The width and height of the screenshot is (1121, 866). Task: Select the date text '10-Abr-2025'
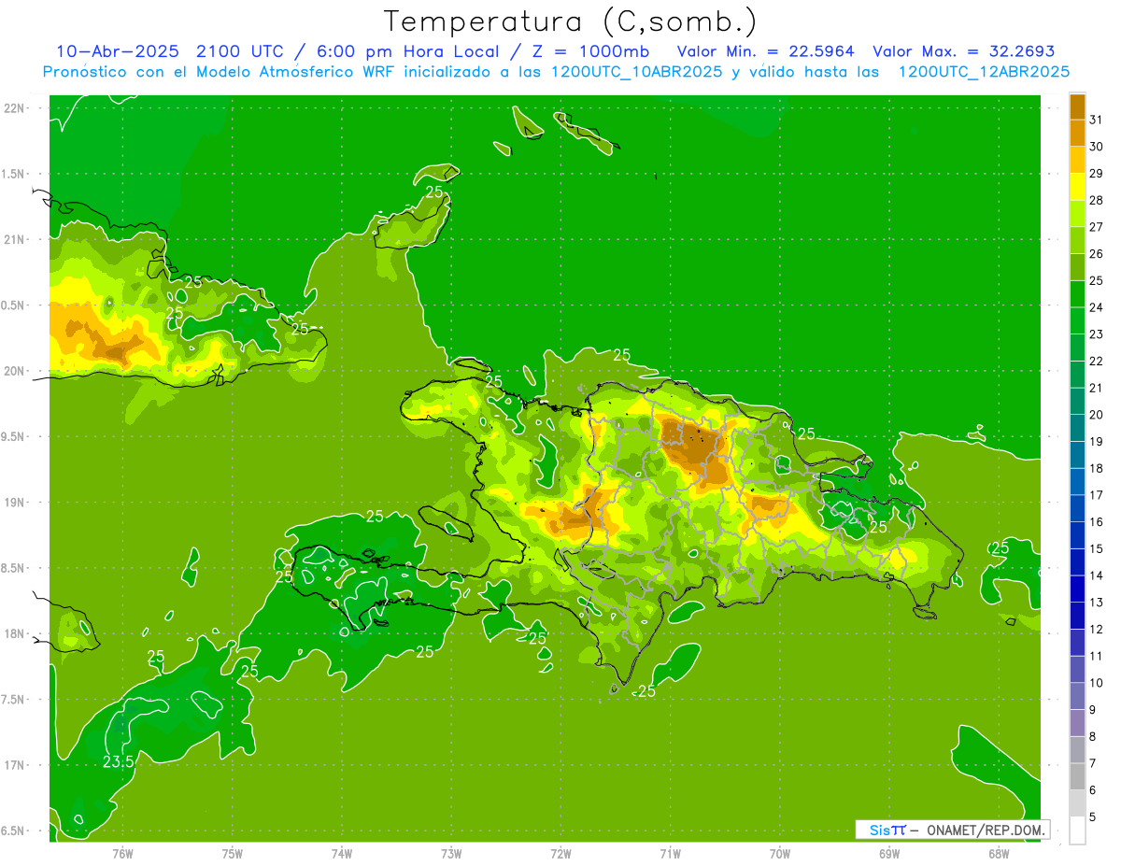[118, 51]
